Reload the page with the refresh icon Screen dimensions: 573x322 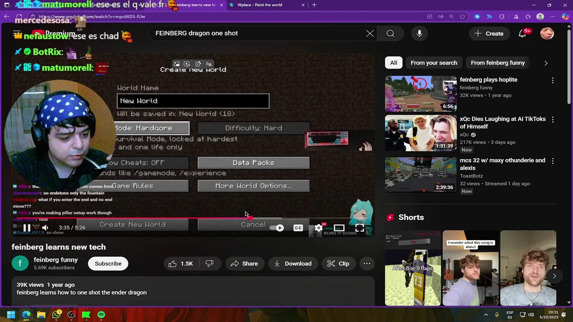(x=19, y=17)
